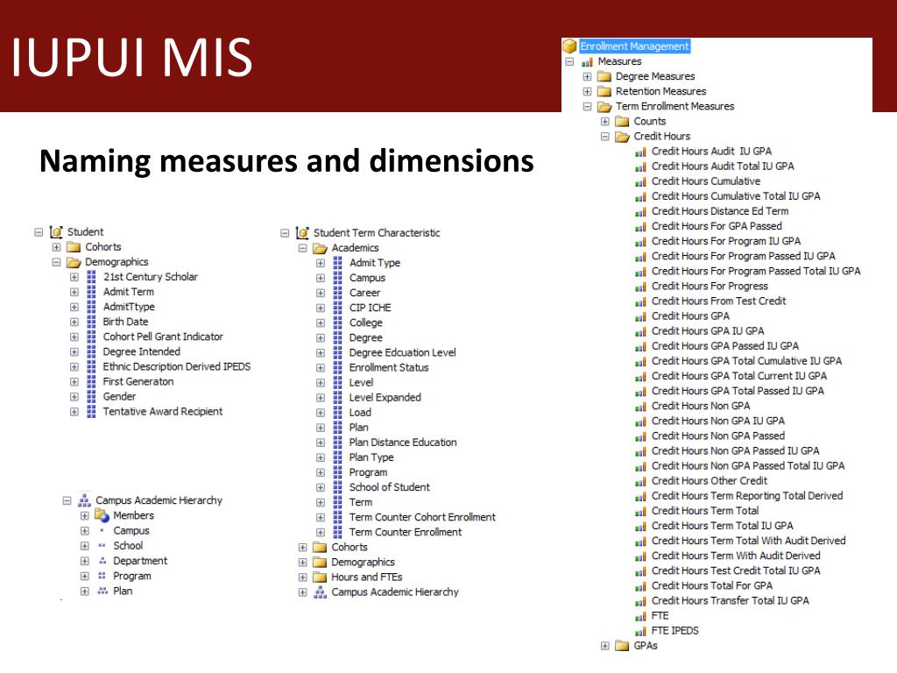The height and width of the screenshot is (673, 897).
Task: Click the attribute grid icon beside Birth Date
Action: tap(91, 322)
